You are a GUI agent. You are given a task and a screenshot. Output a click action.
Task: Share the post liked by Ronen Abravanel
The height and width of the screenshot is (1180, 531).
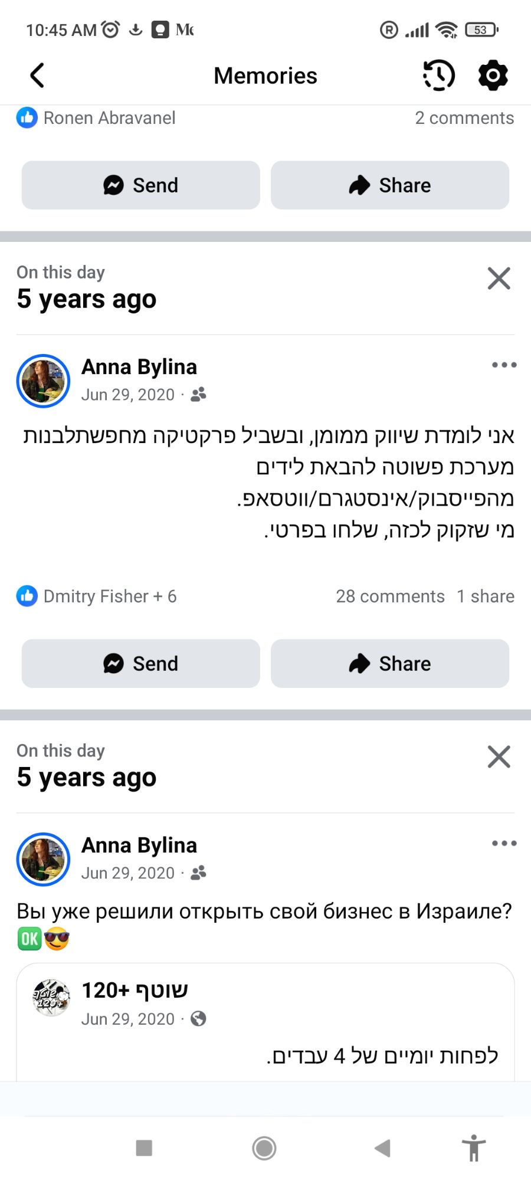pyautogui.click(x=390, y=185)
